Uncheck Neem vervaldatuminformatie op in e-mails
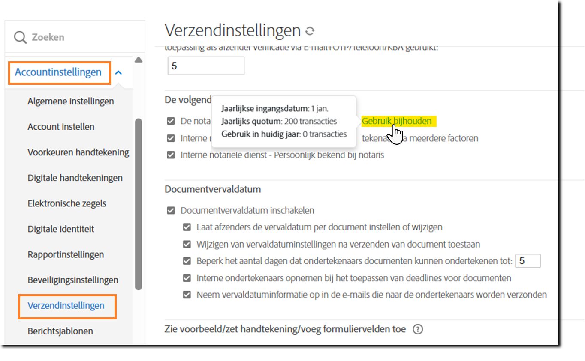Image resolution: width=585 pixels, height=361 pixels. 187,295
